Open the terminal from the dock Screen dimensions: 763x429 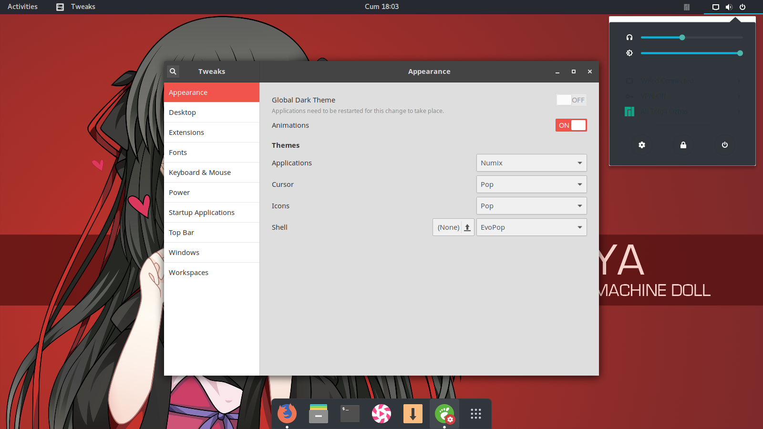(350, 413)
